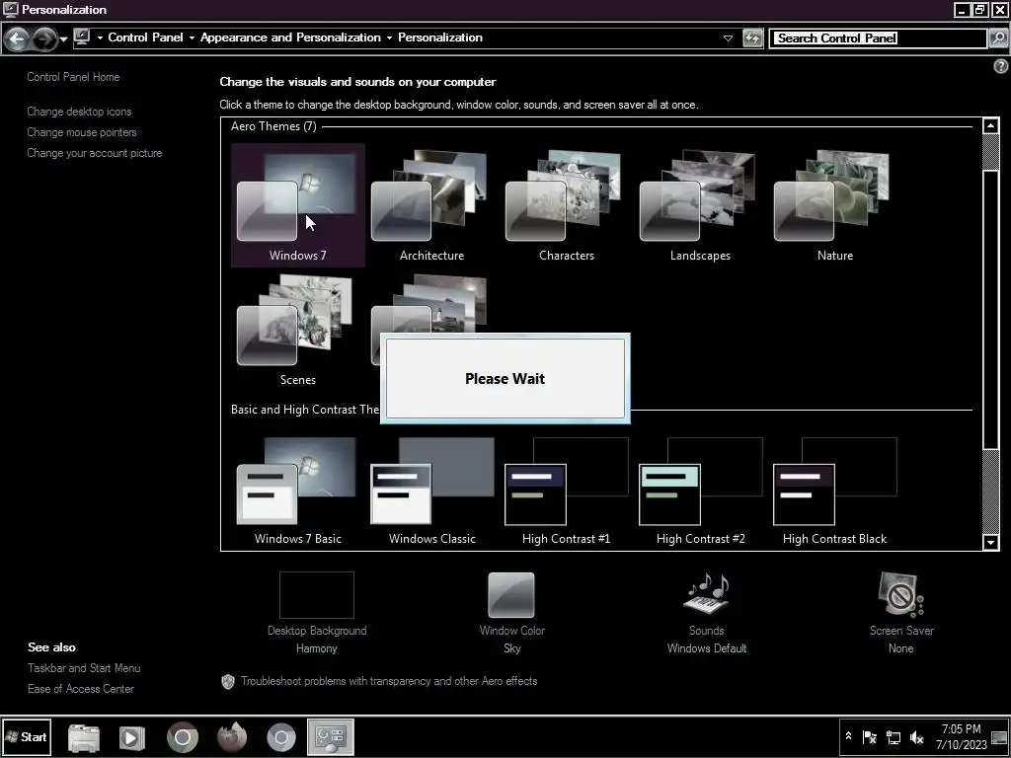Click the Help question mark icon
Image resolution: width=1011 pixels, height=758 pixels.
coord(1001,66)
